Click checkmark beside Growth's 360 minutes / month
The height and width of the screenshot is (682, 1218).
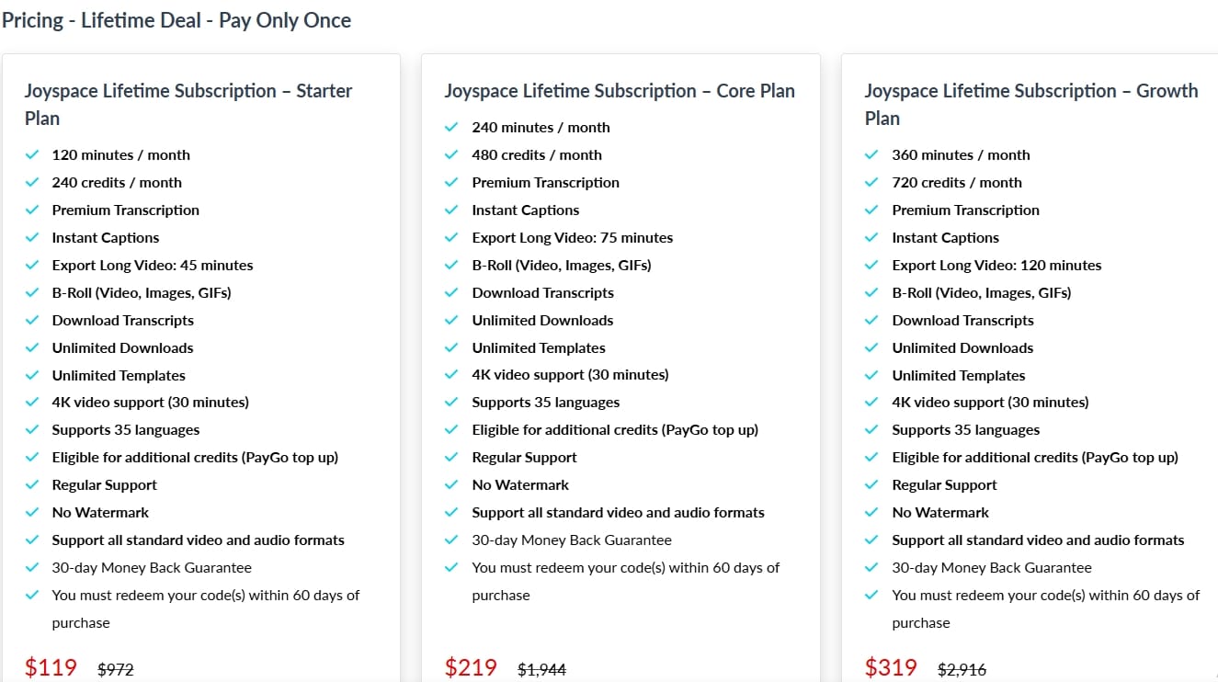(x=871, y=155)
